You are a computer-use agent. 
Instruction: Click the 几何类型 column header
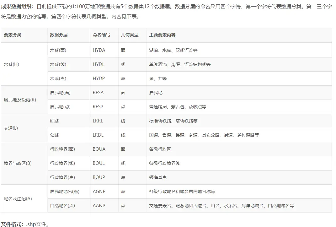130,35
